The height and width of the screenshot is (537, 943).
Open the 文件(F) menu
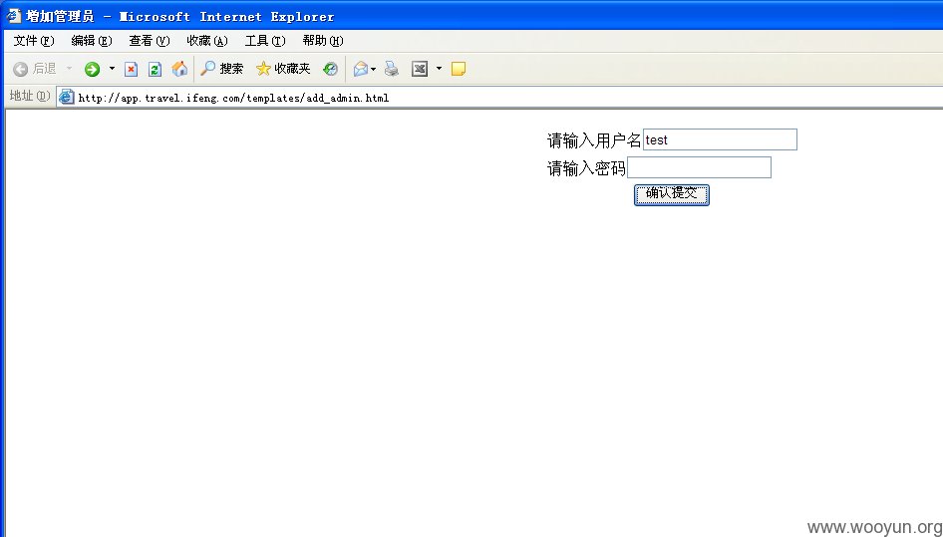tap(34, 41)
